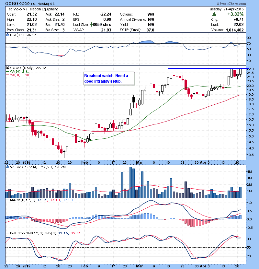Click the 80 level on stochastic axis

249,239
